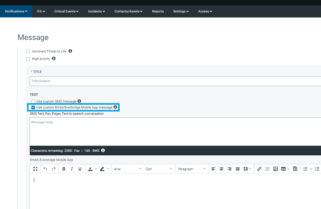Expand the Paragraph format dropdown
321x209 pixels.
tap(192, 169)
